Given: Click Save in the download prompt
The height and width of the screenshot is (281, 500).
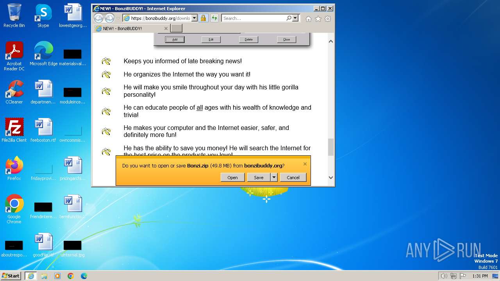Looking at the screenshot, I should coord(259,177).
